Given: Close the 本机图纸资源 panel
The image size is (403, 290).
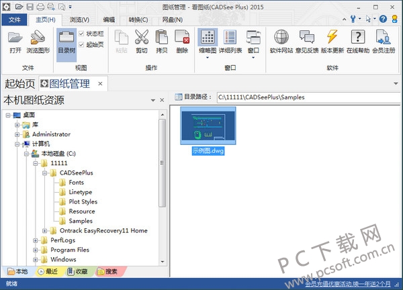Looking at the screenshot, I should [x=162, y=100].
